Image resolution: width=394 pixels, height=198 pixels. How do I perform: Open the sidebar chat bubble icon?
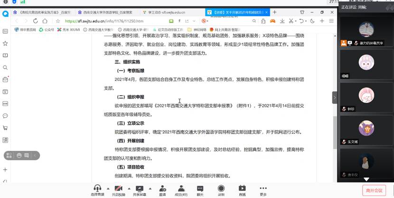(x=5, y=116)
